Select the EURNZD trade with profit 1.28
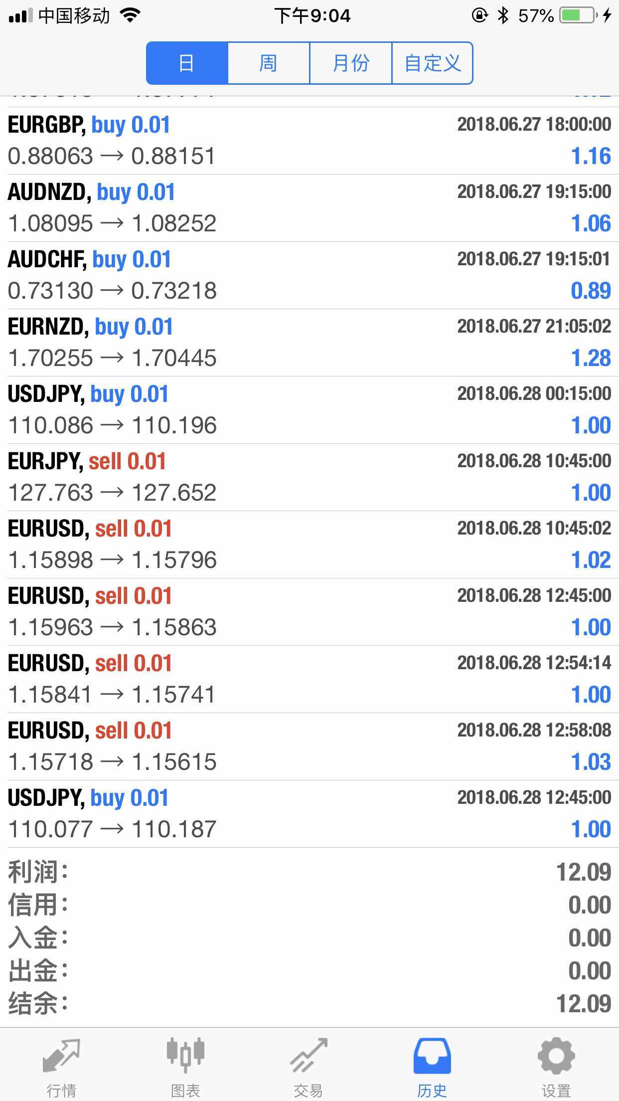The height and width of the screenshot is (1101, 619). 309,343
